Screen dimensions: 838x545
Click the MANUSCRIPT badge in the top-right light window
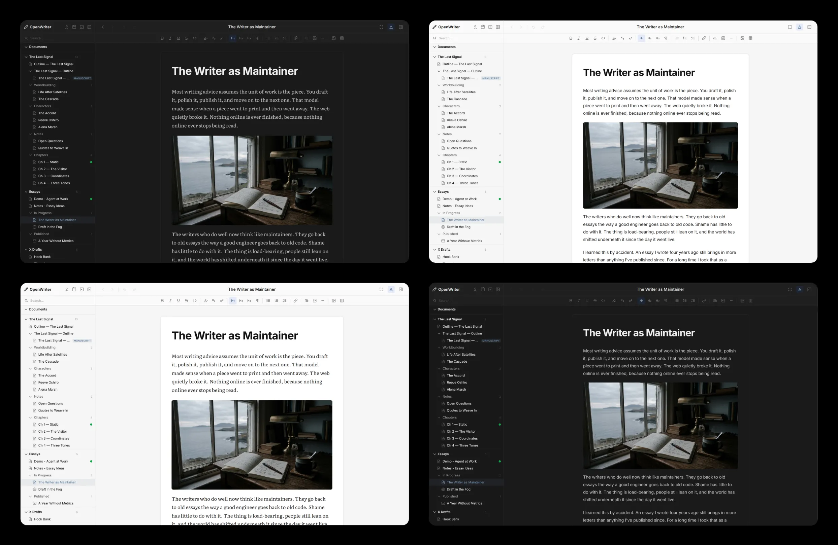(491, 78)
